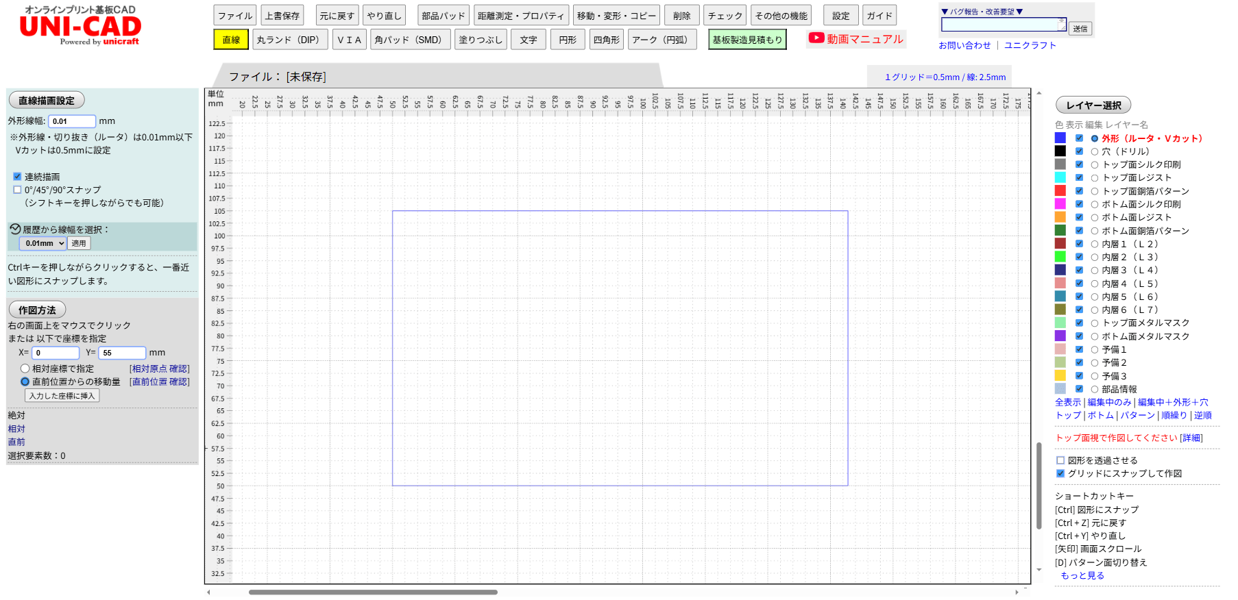Image resolution: width=1238 pixels, height=600 pixels.
Task: Select the 丸ランド (DIP) tool
Action: point(289,40)
